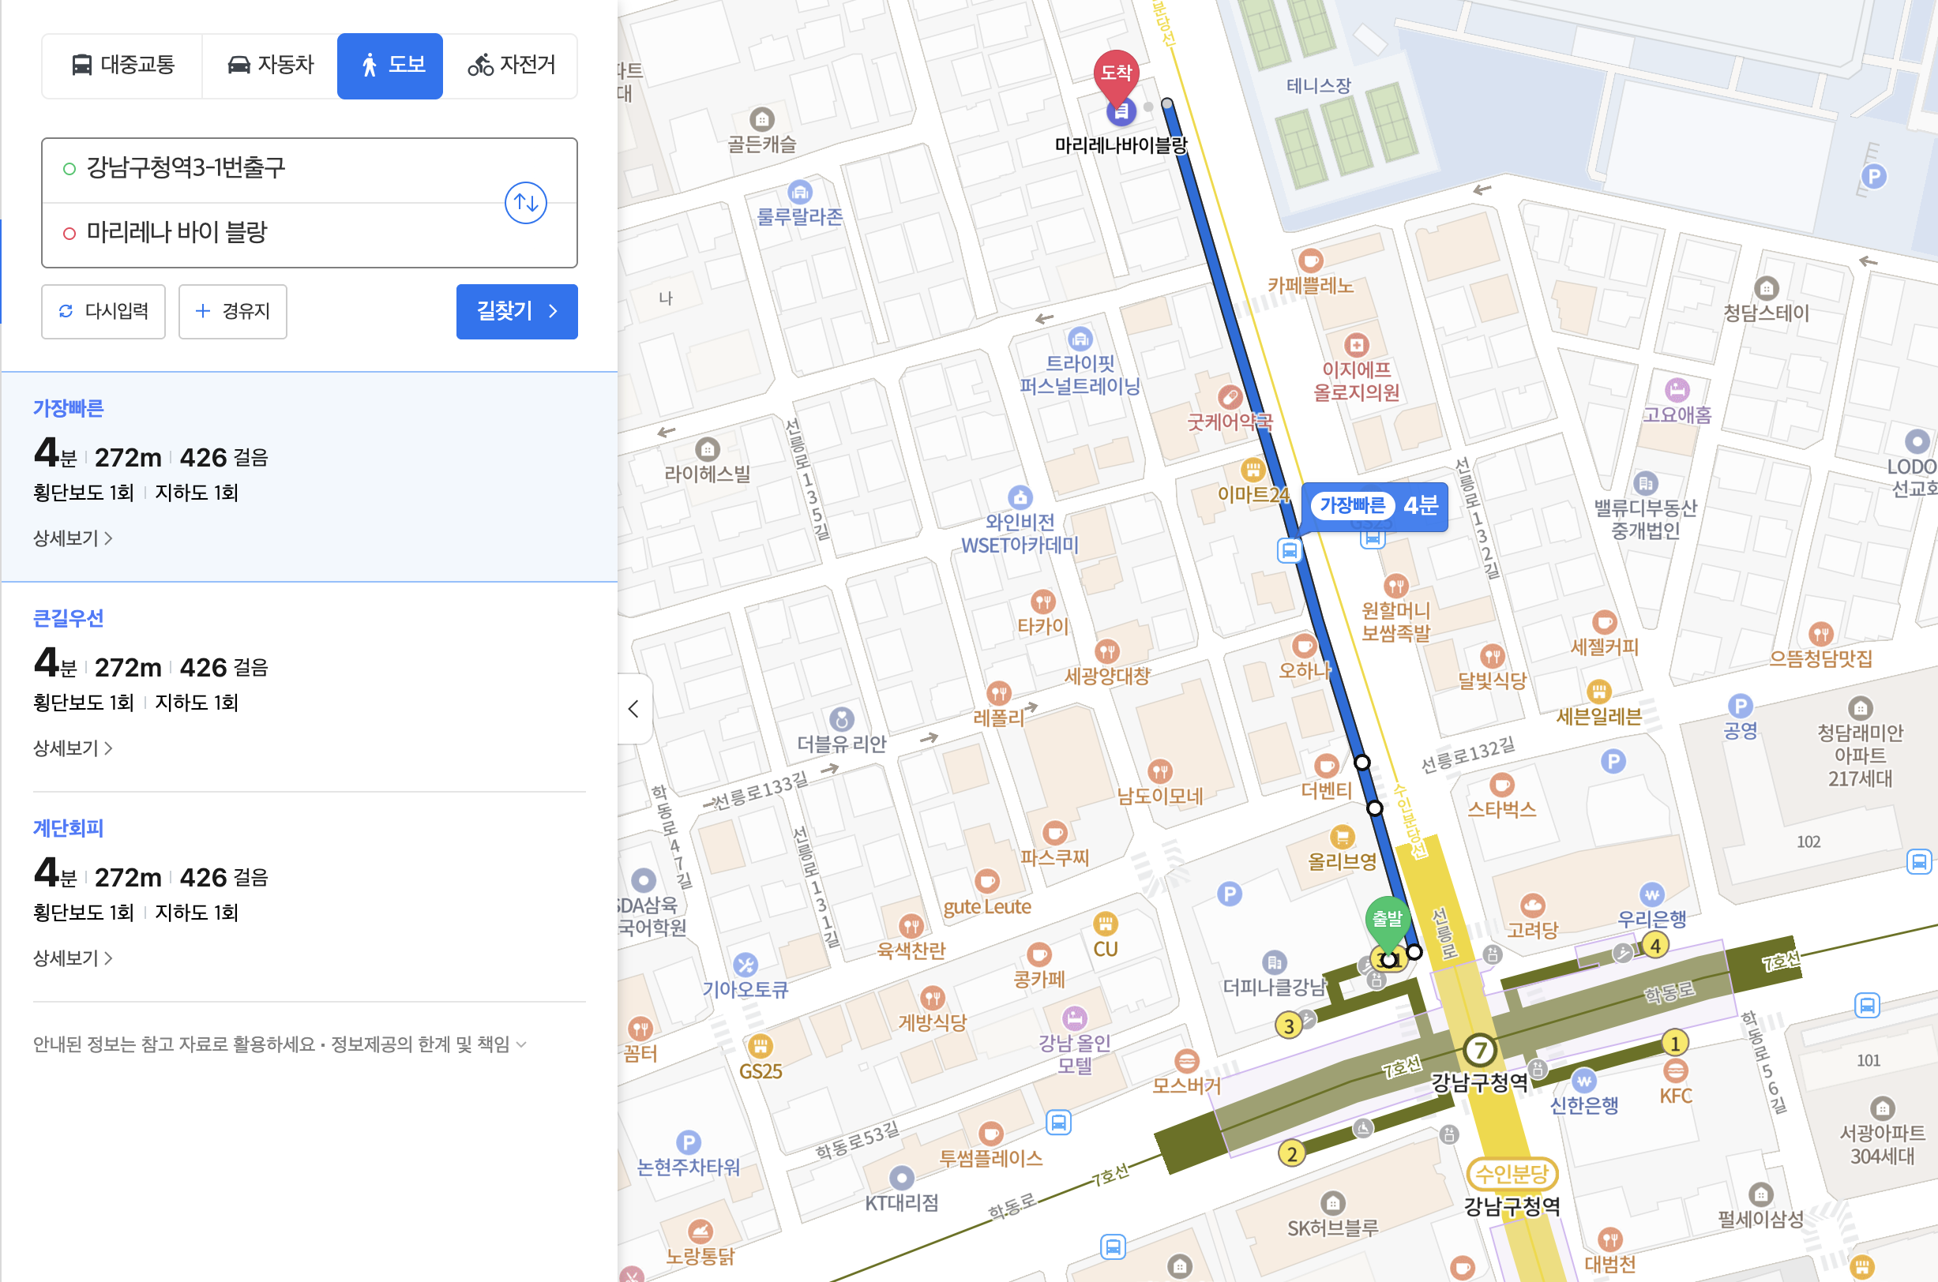The image size is (1938, 1282).
Task: Collapse the side panel with the arrow
Action: click(633, 708)
